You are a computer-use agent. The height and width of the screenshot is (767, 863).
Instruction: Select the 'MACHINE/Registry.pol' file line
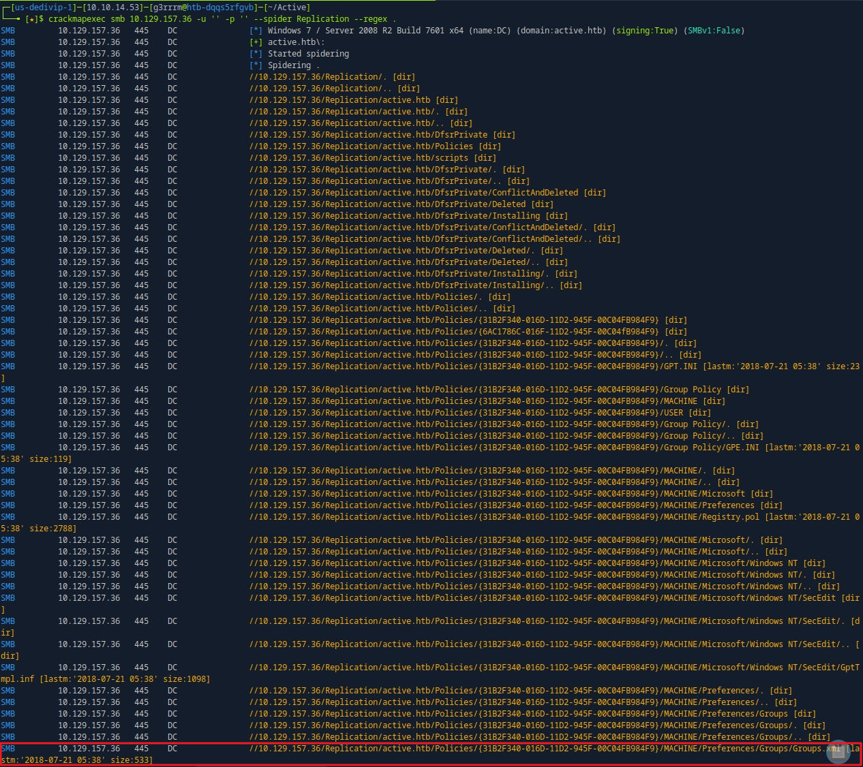[555, 517]
